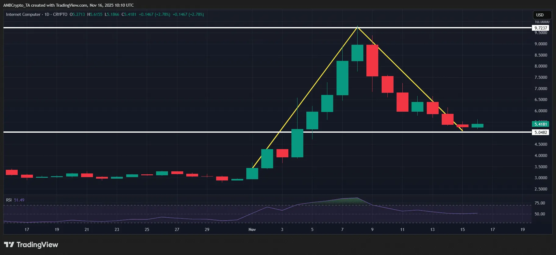The width and height of the screenshot is (556, 255).
Task: Click the TradingView wordmark text
Action: point(37,245)
